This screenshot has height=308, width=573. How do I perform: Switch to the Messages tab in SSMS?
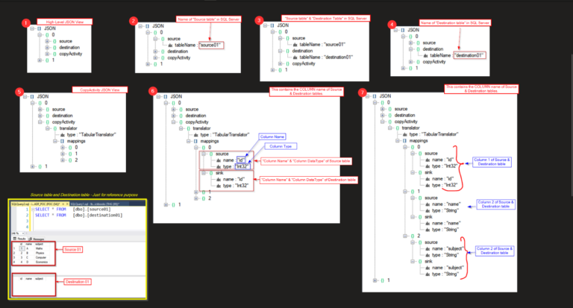(x=37, y=239)
